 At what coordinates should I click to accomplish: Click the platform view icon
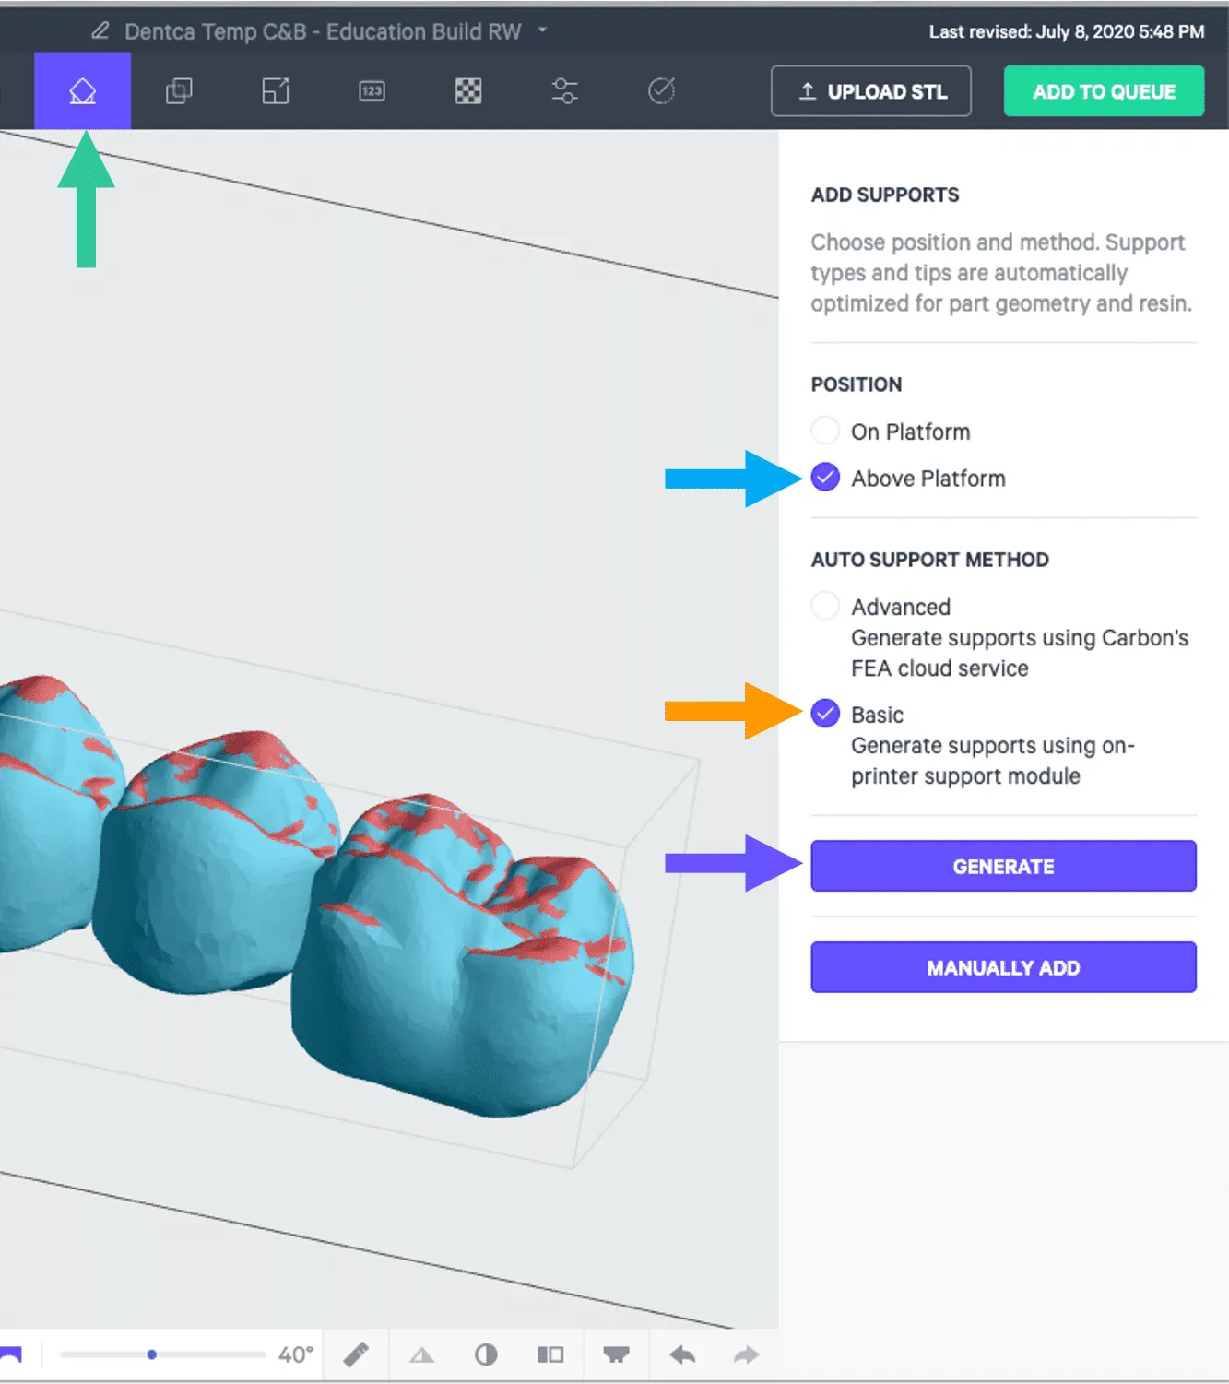coord(616,1354)
